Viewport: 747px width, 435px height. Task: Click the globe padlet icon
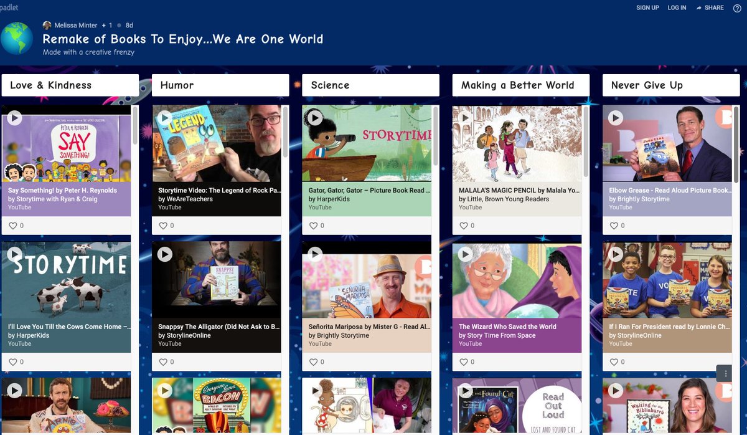17,39
